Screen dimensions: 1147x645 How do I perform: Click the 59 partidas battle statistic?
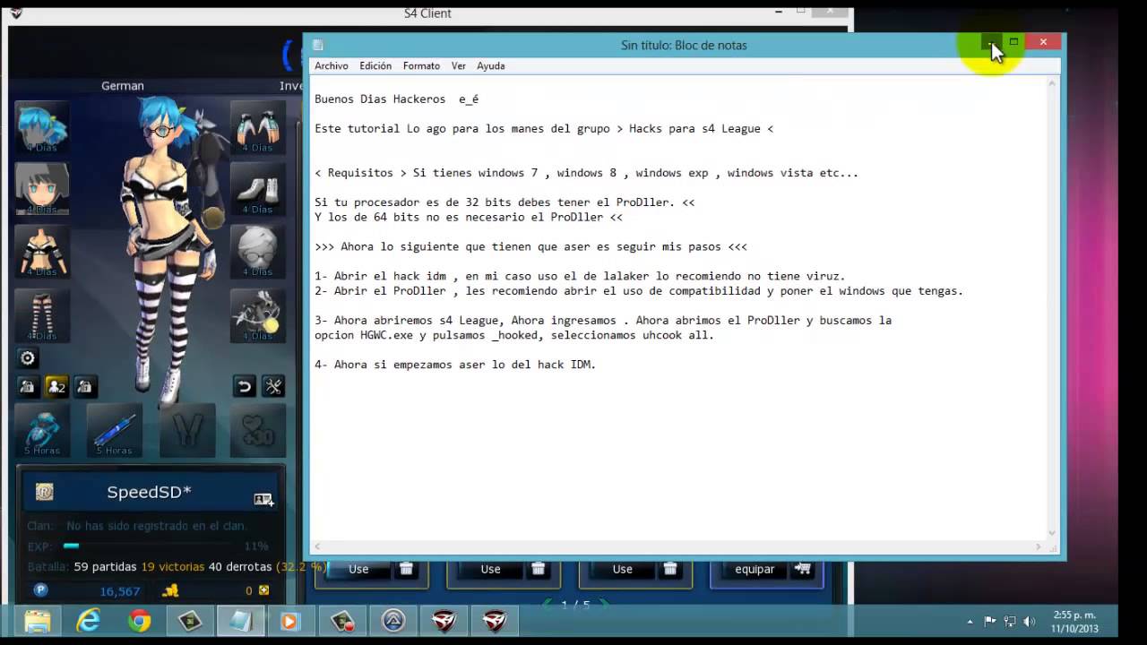pos(105,567)
